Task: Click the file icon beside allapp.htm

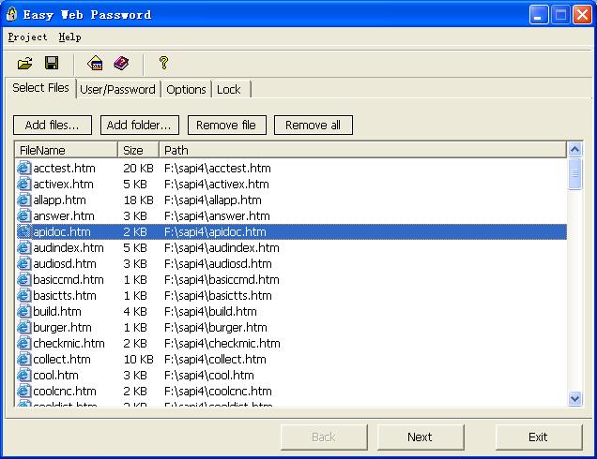Action: tap(23, 200)
